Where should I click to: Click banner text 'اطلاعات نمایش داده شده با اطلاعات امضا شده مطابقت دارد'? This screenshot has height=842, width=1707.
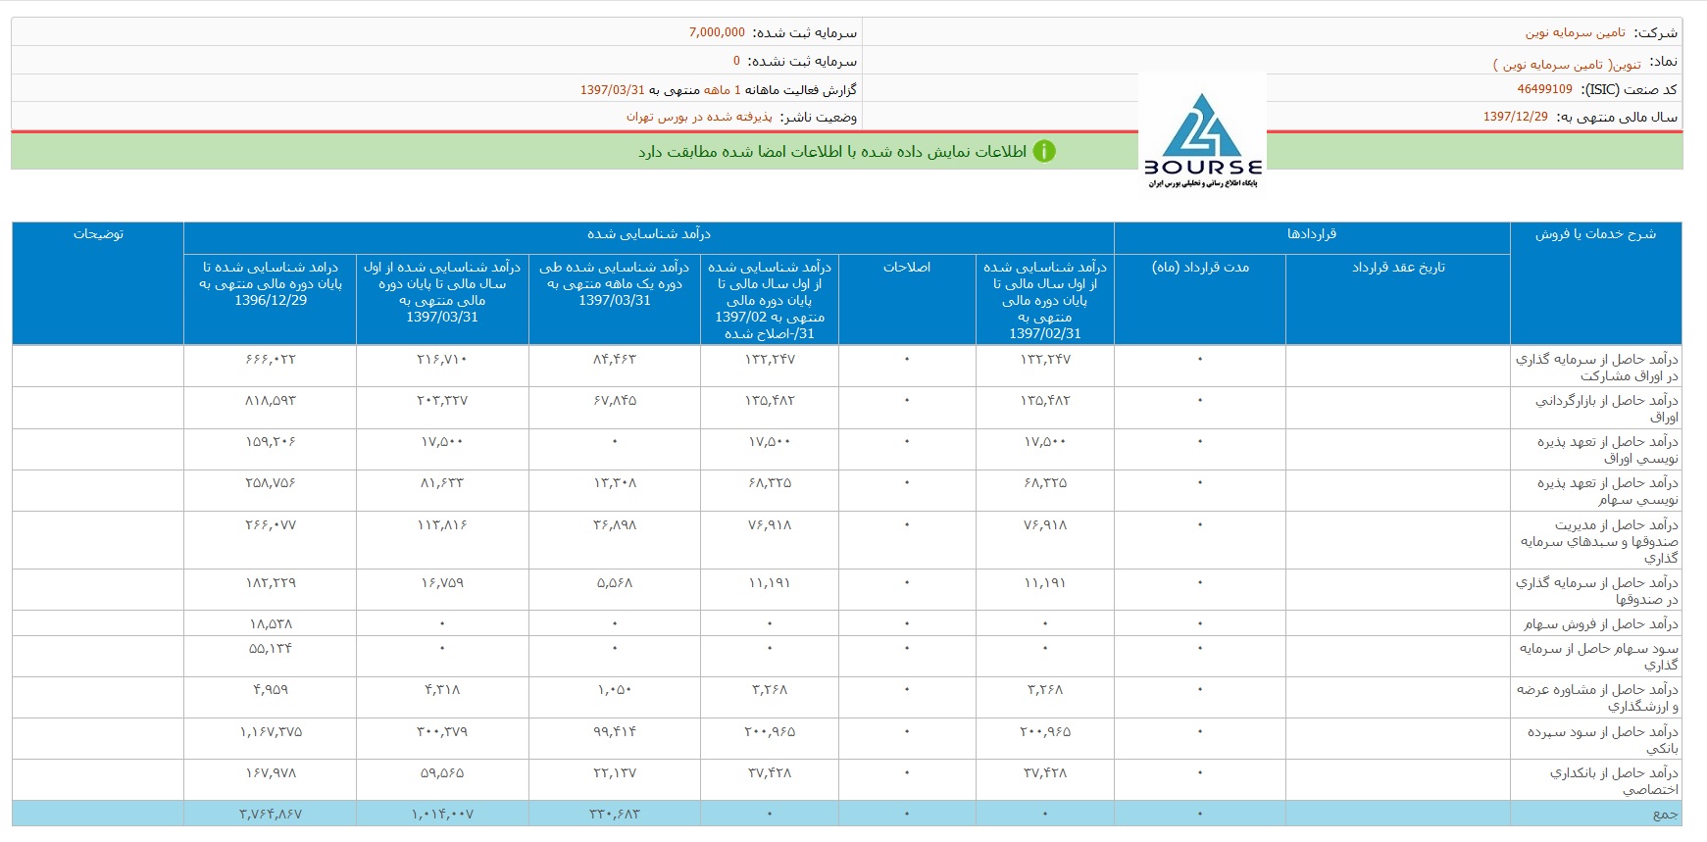pos(832,151)
